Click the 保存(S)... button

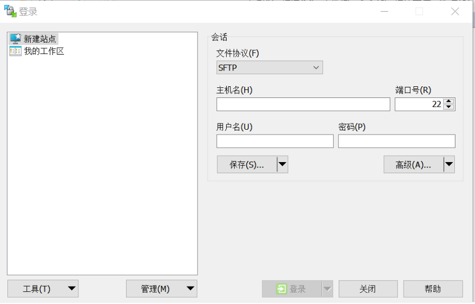click(247, 165)
